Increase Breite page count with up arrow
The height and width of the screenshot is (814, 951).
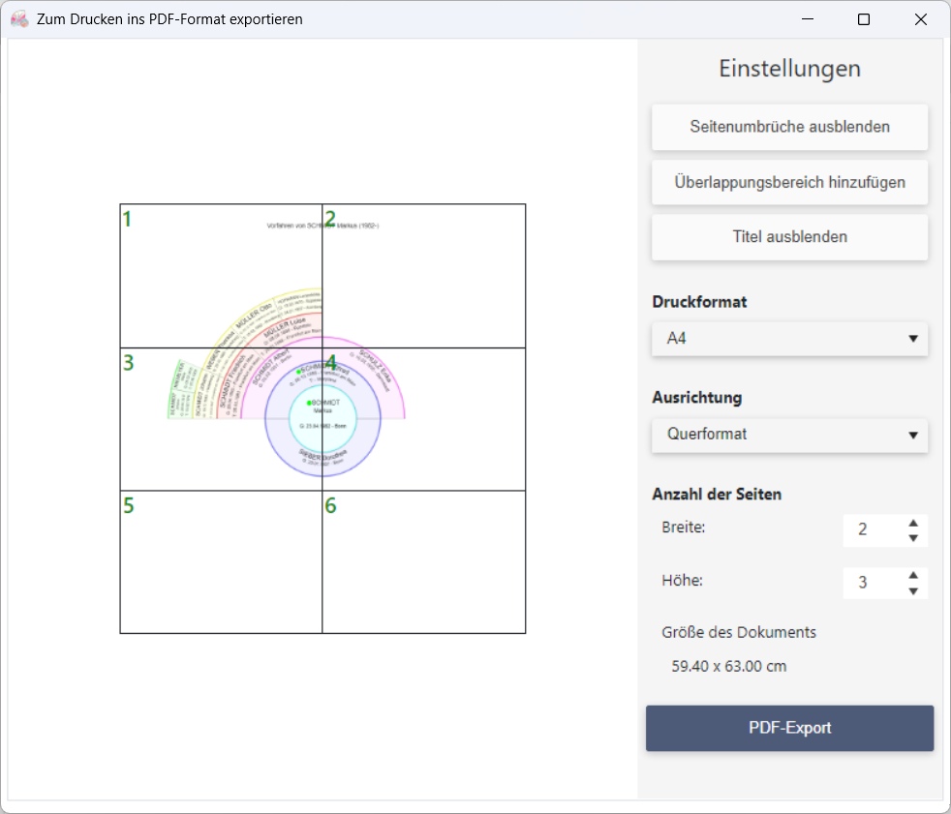(x=912, y=523)
